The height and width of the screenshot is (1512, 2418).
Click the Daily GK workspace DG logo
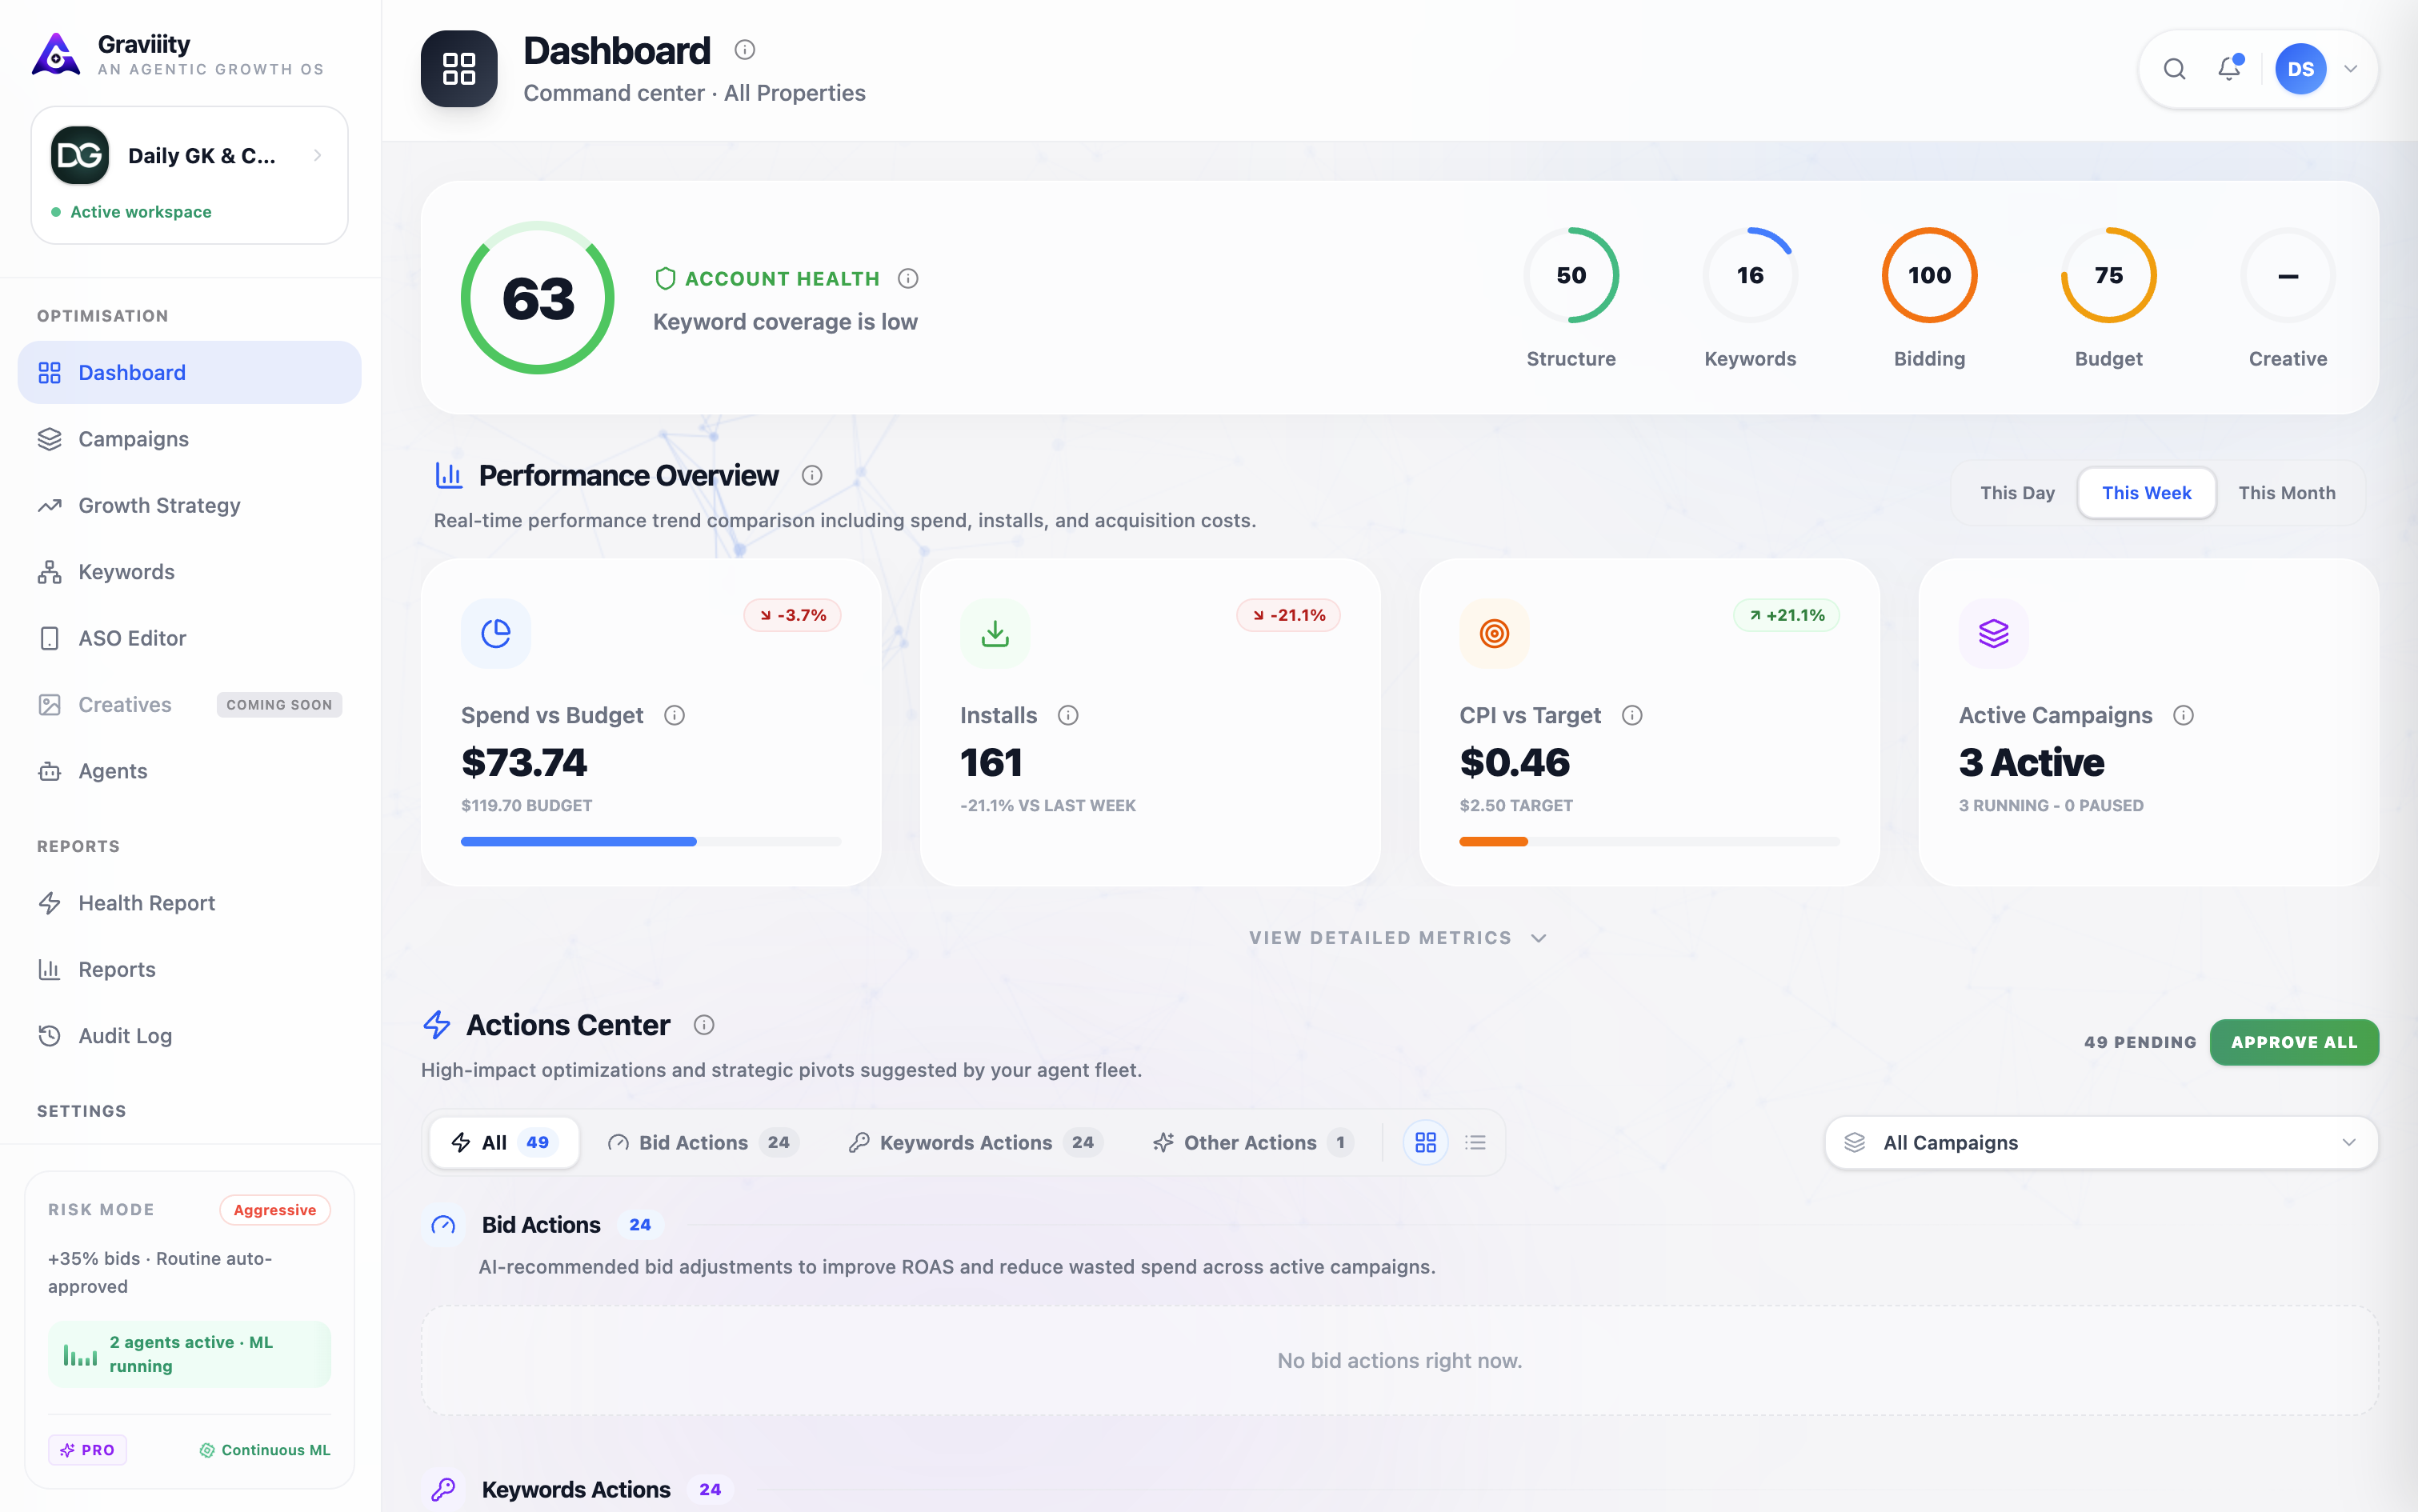80,155
